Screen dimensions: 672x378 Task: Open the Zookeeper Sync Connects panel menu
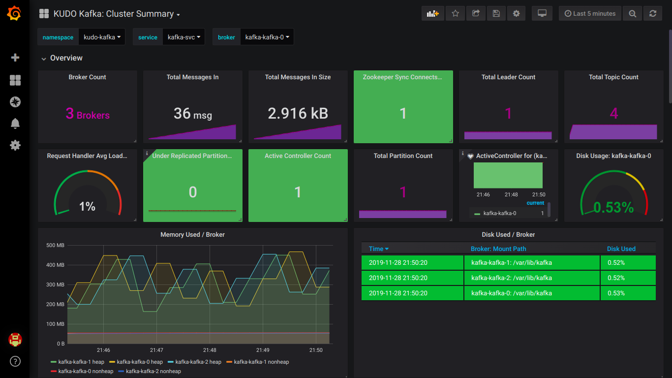[403, 77]
